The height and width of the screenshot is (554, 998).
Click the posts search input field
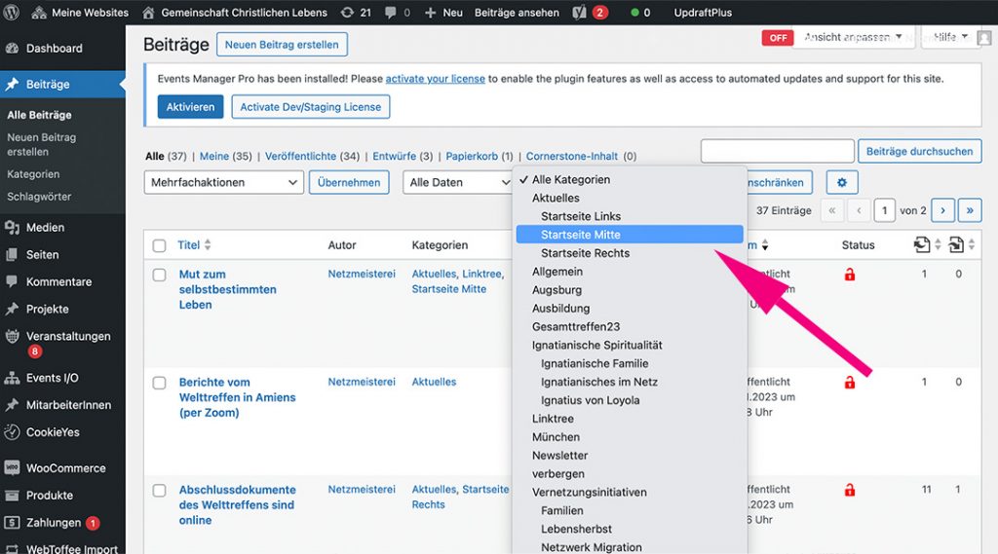click(x=777, y=151)
